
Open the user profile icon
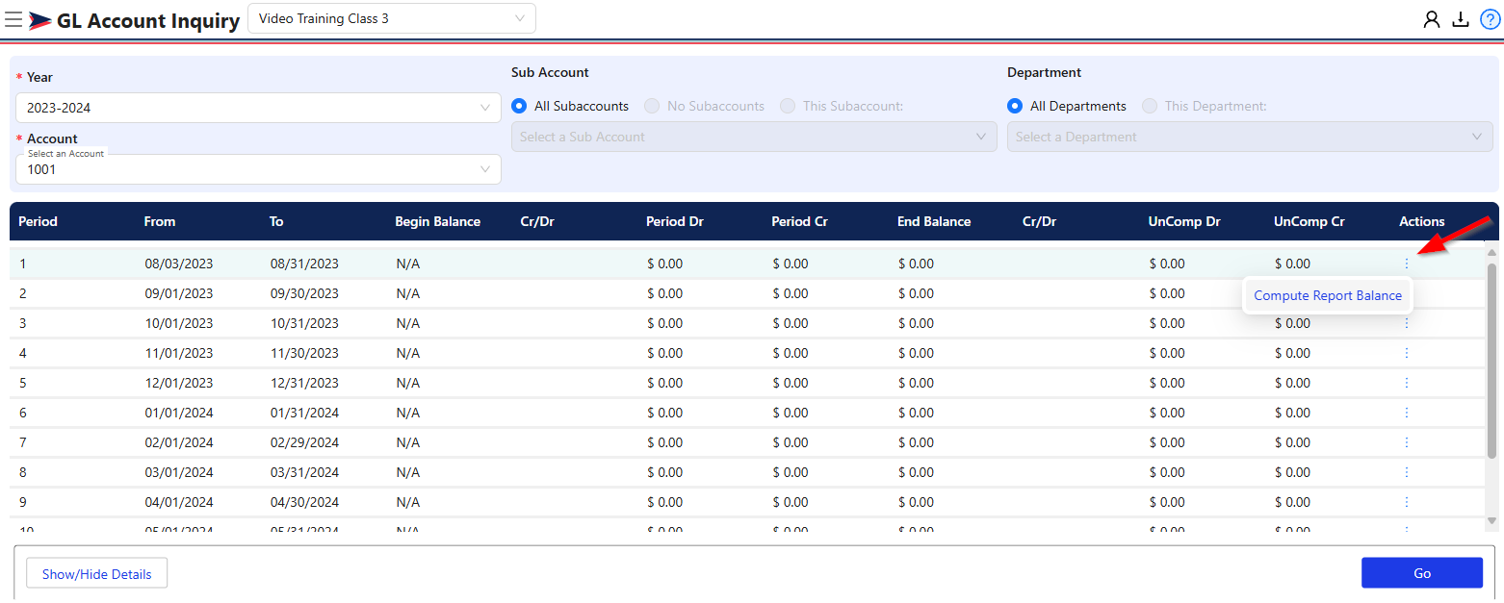1432,19
